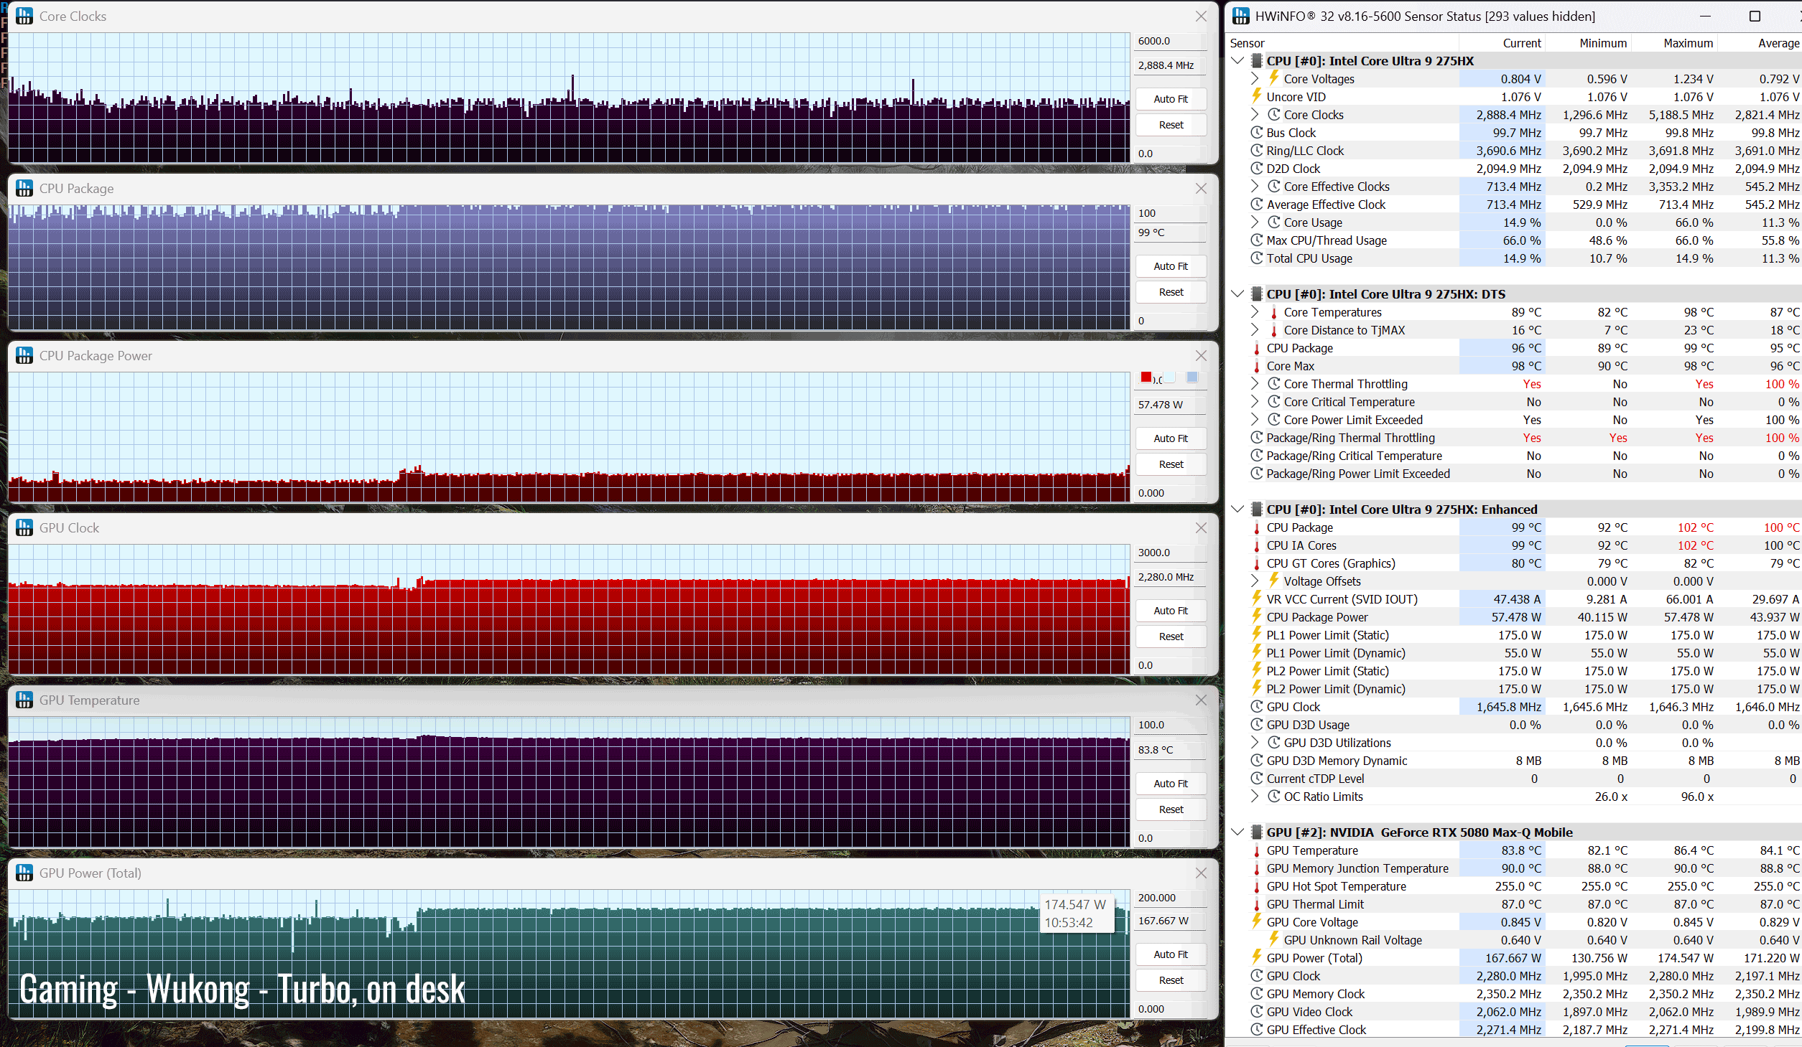Click the clock icon beside GPU Video Clock

point(1257,1012)
